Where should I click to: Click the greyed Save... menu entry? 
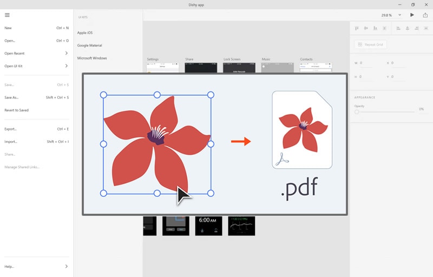click(36, 85)
